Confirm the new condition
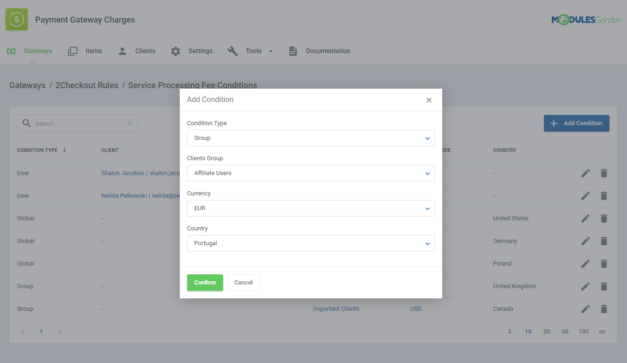Screen dimensions: 627x363 point(205,282)
